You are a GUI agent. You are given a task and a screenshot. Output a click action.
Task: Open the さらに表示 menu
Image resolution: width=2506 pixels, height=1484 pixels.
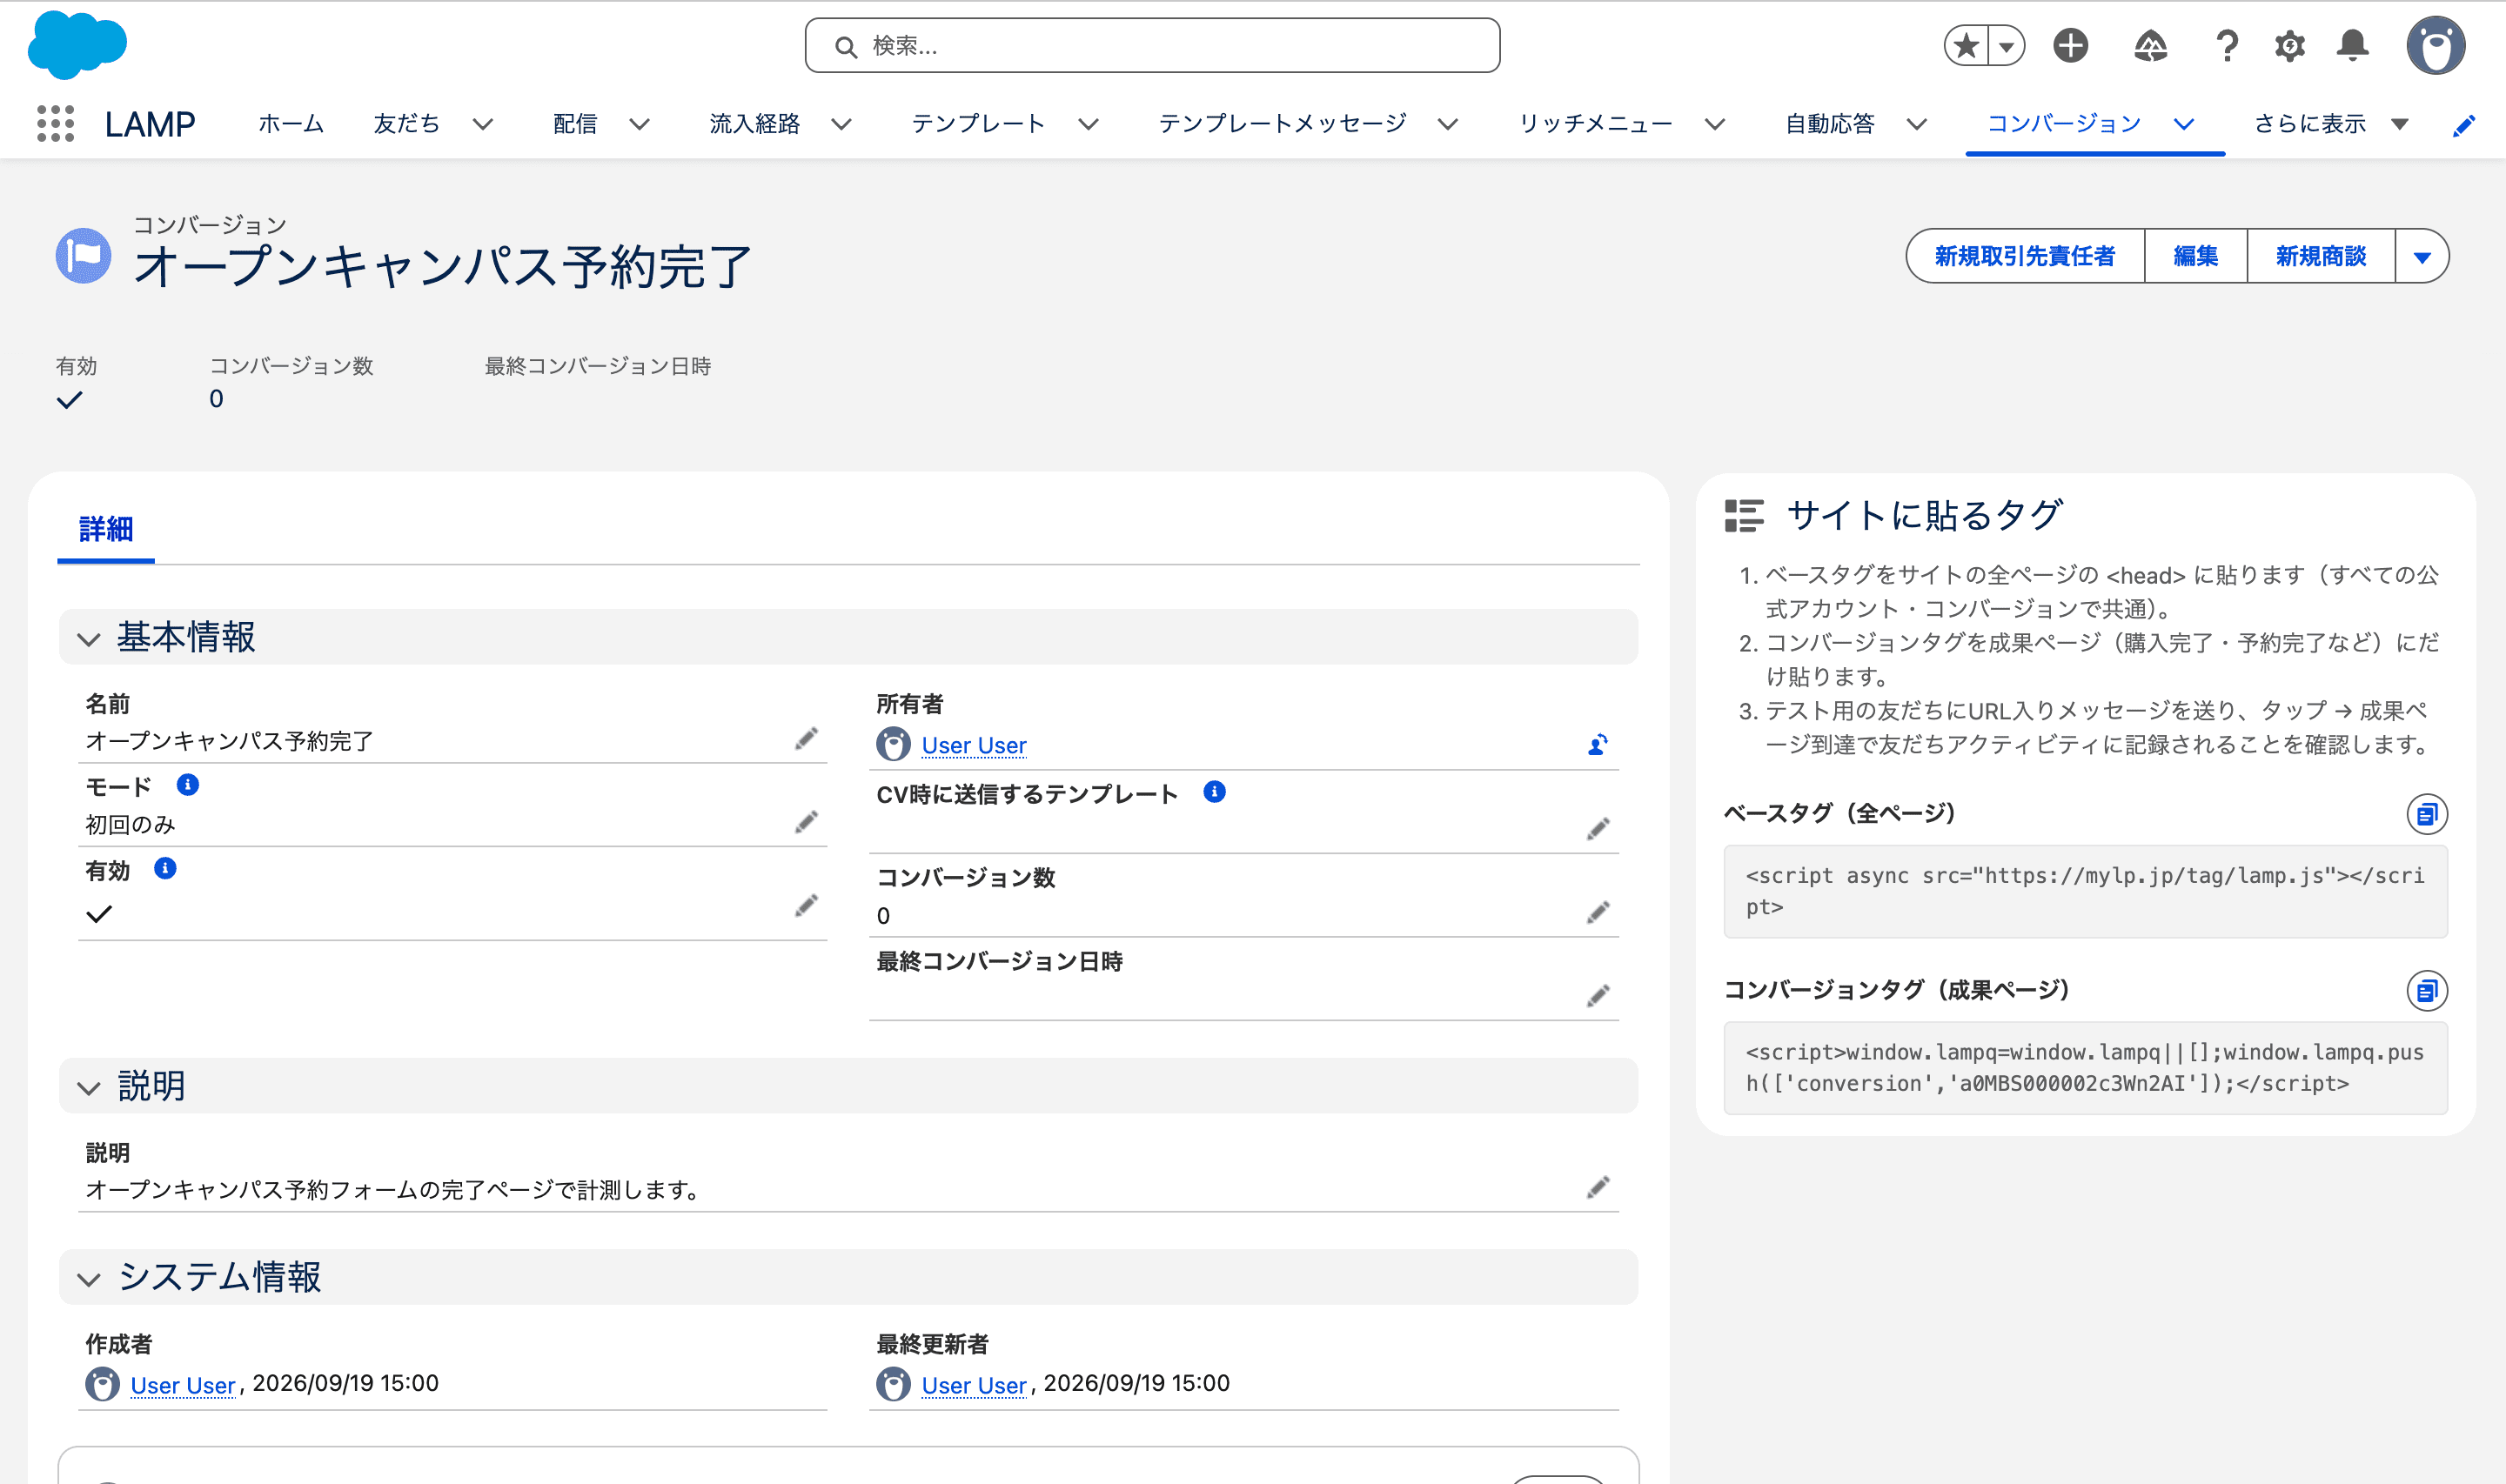point(2331,124)
